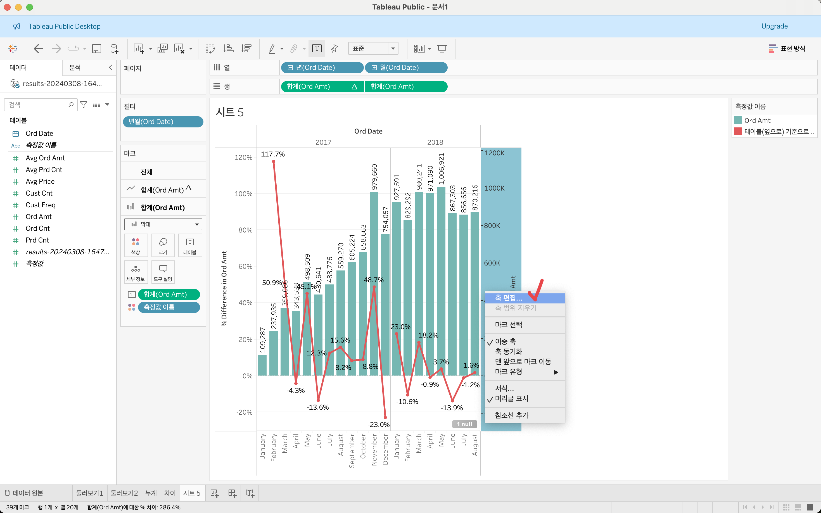
Task: Click the Ord Amt teal legend swatch
Action: (737, 120)
